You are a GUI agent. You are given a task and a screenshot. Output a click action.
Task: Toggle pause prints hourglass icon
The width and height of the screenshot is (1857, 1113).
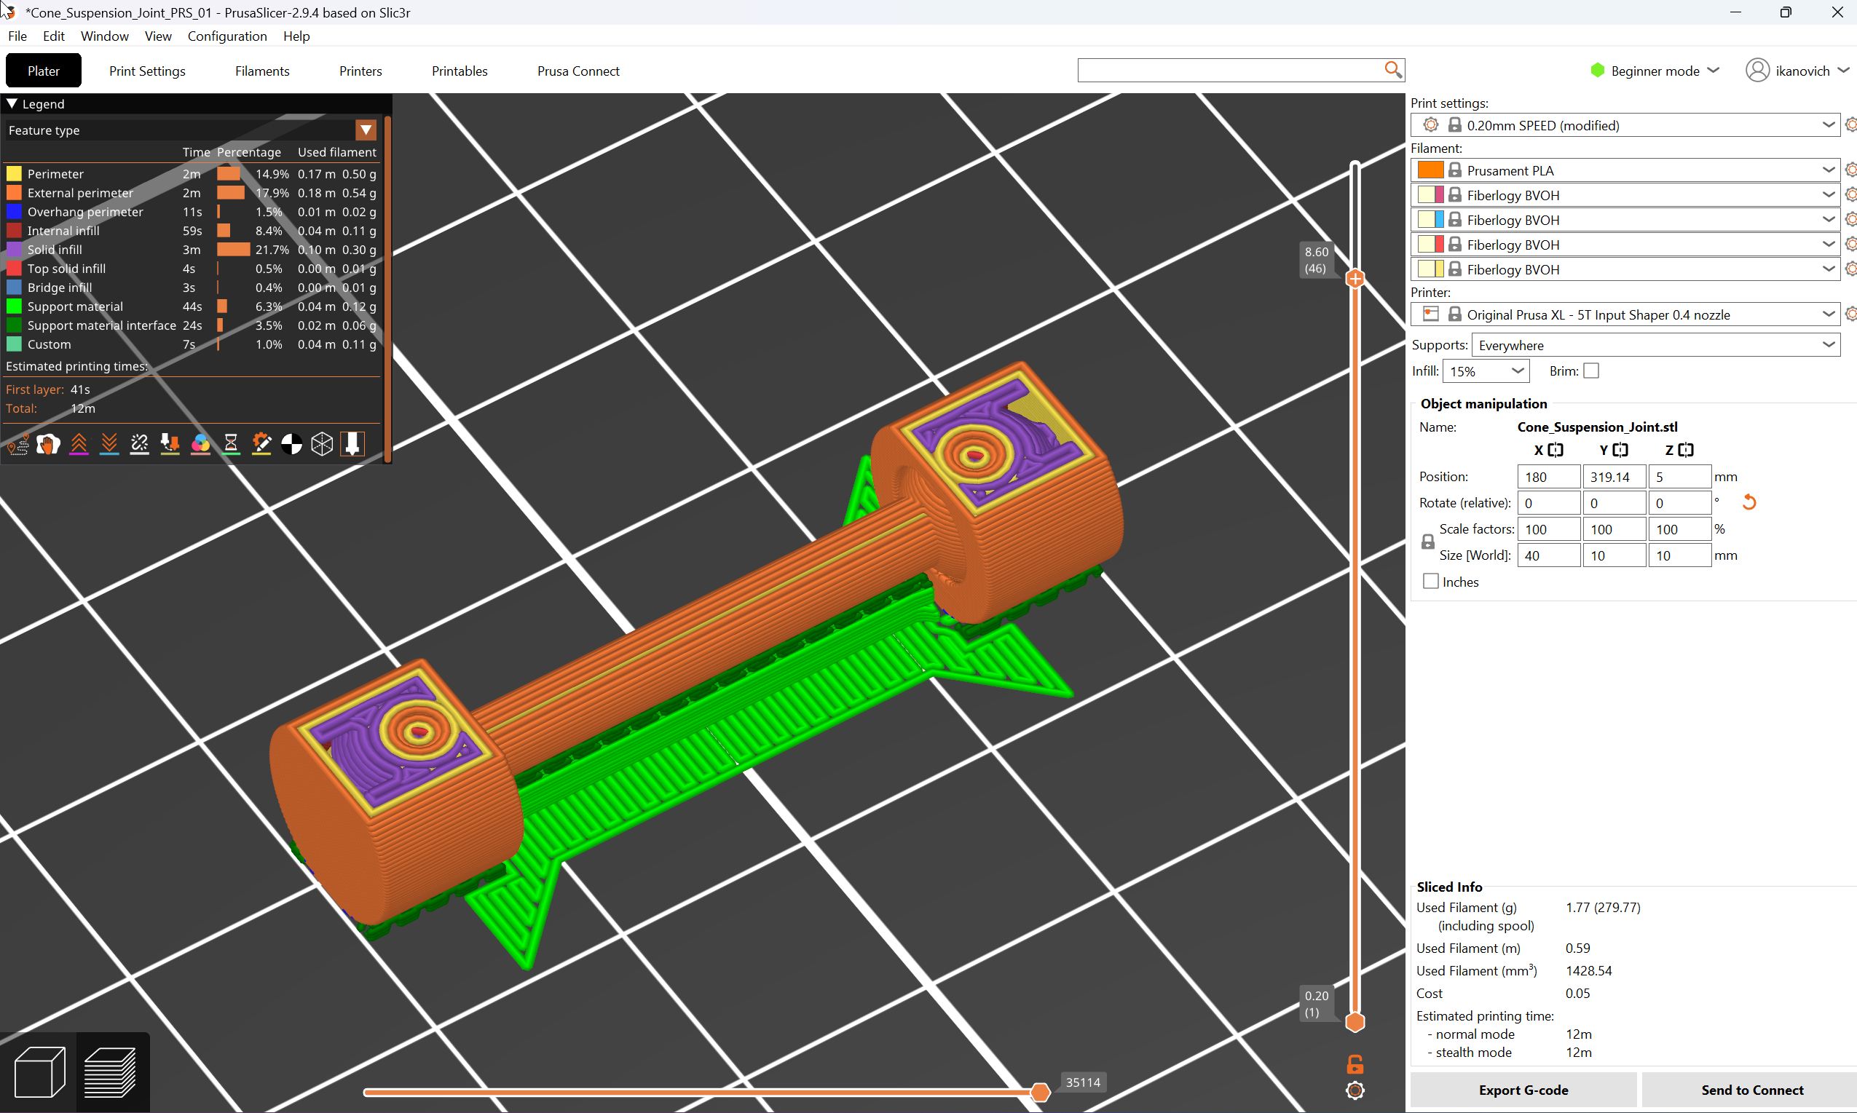point(231,445)
